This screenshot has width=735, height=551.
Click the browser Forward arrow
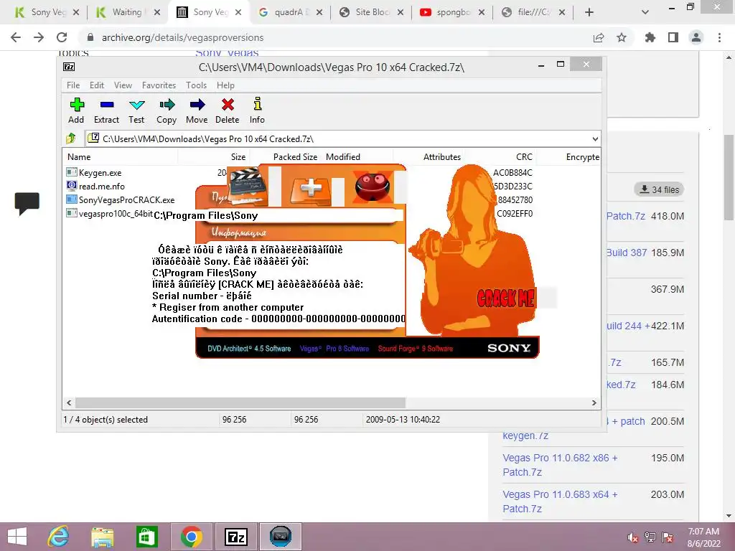[x=39, y=37]
